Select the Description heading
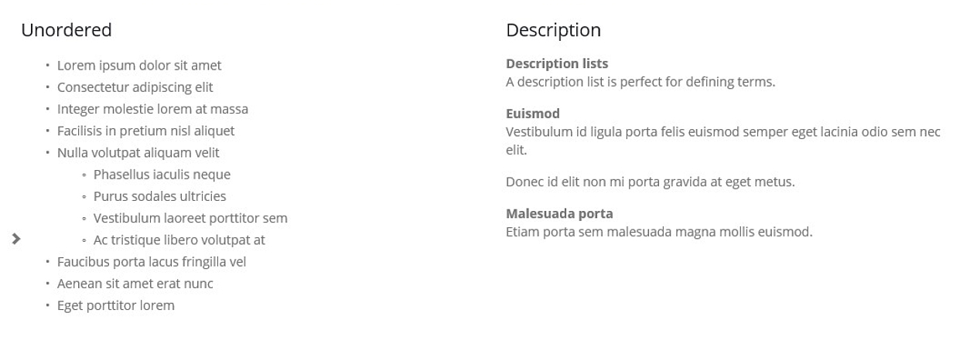 point(553,30)
